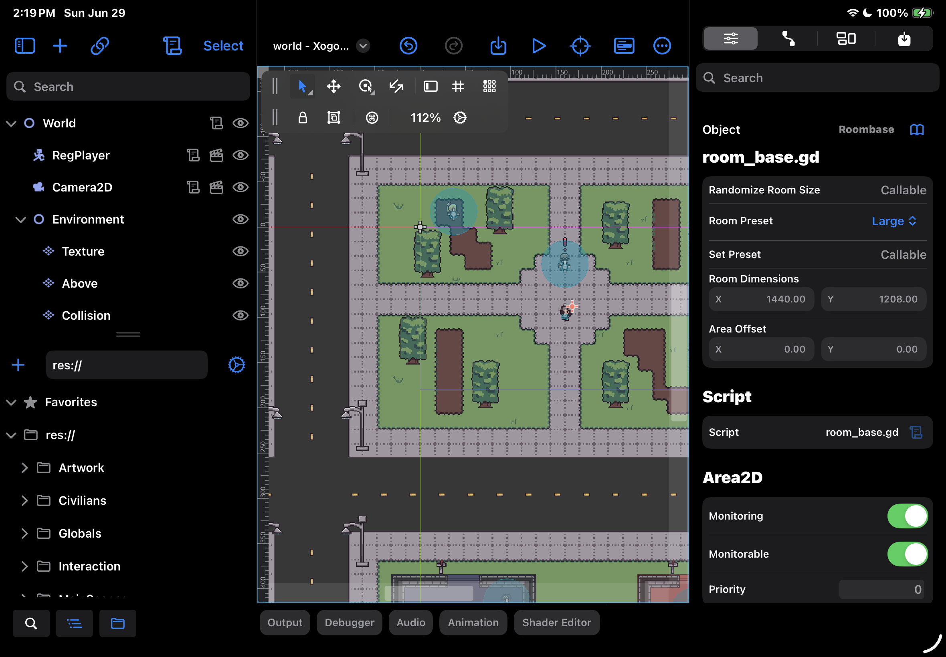This screenshot has width=946, height=657.
Task: Open the script icon in top-left toolbar
Action: (172, 45)
